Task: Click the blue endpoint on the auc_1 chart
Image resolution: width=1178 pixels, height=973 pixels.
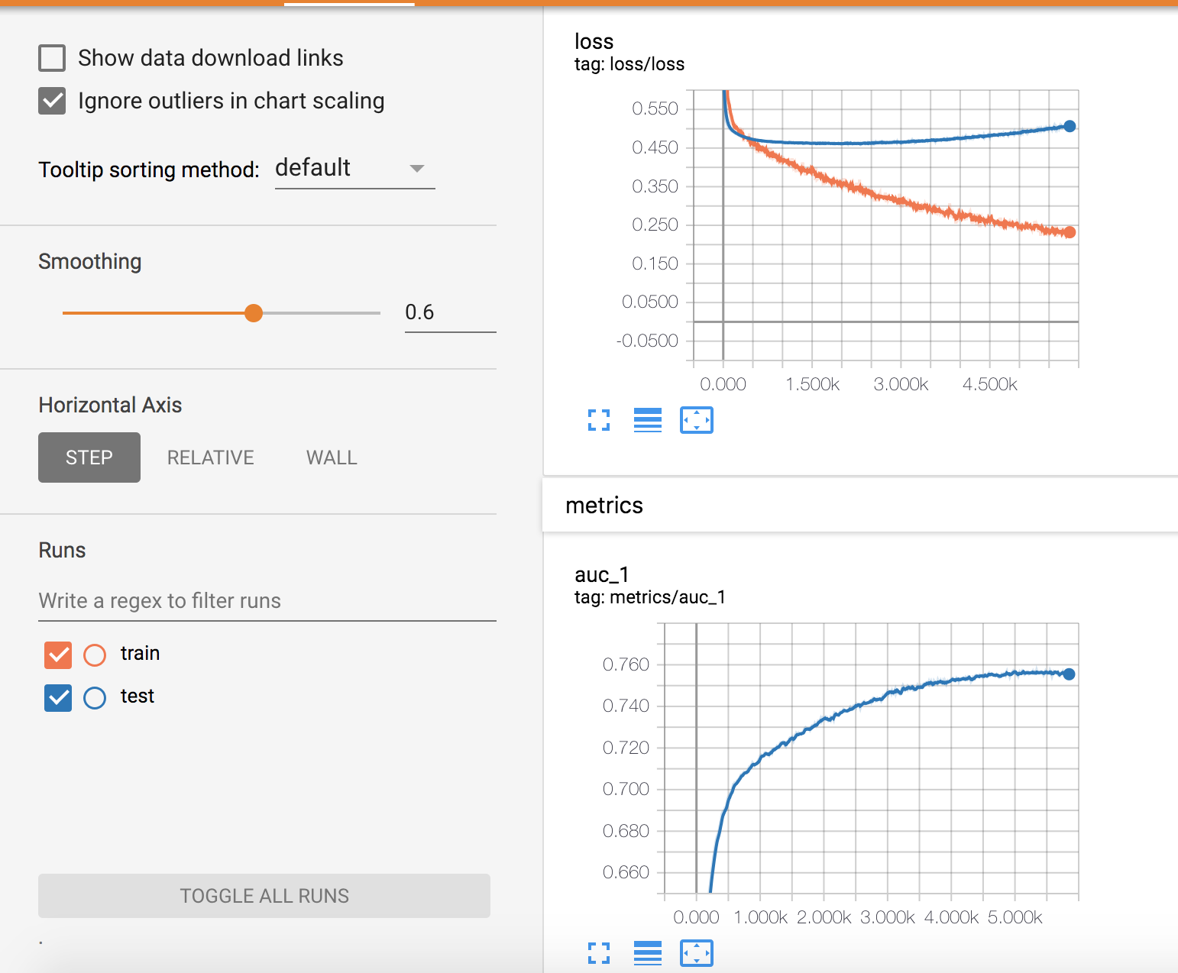Action: 1069,674
